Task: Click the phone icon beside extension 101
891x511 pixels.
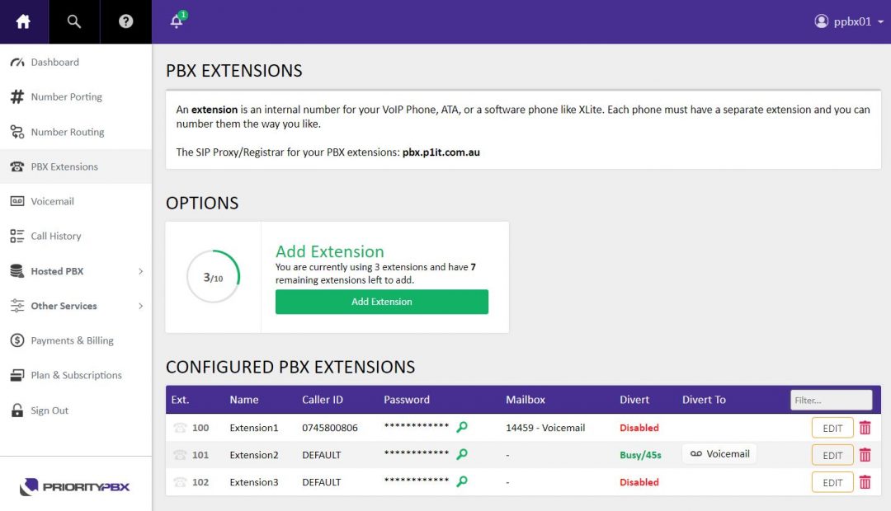Action: (180, 455)
